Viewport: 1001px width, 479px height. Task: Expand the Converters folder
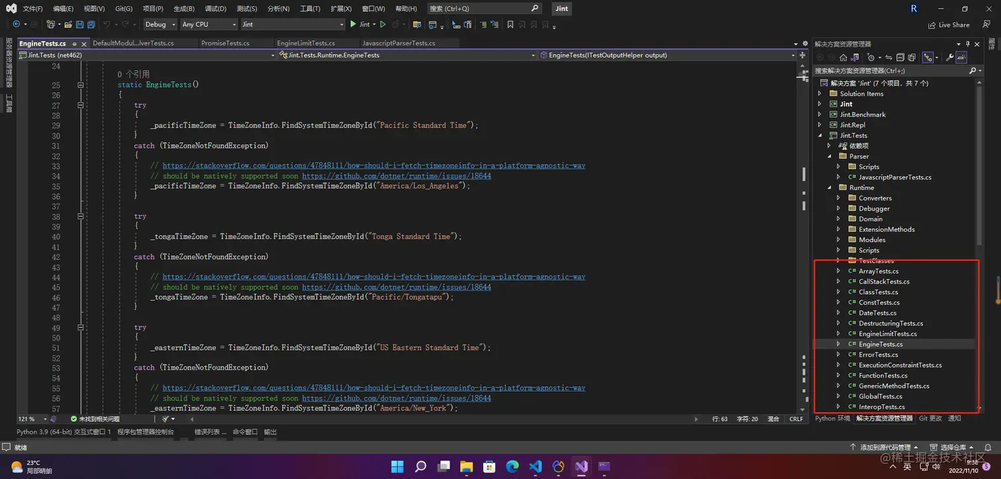(x=838, y=198)
